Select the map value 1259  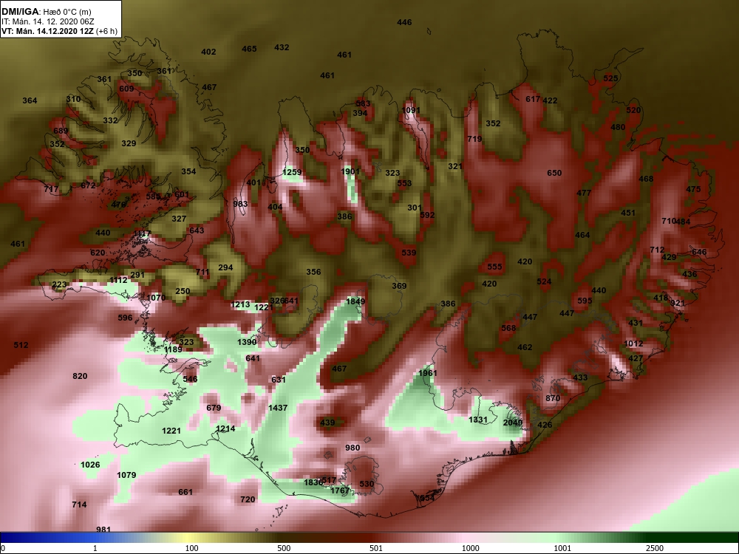(292, 172)
